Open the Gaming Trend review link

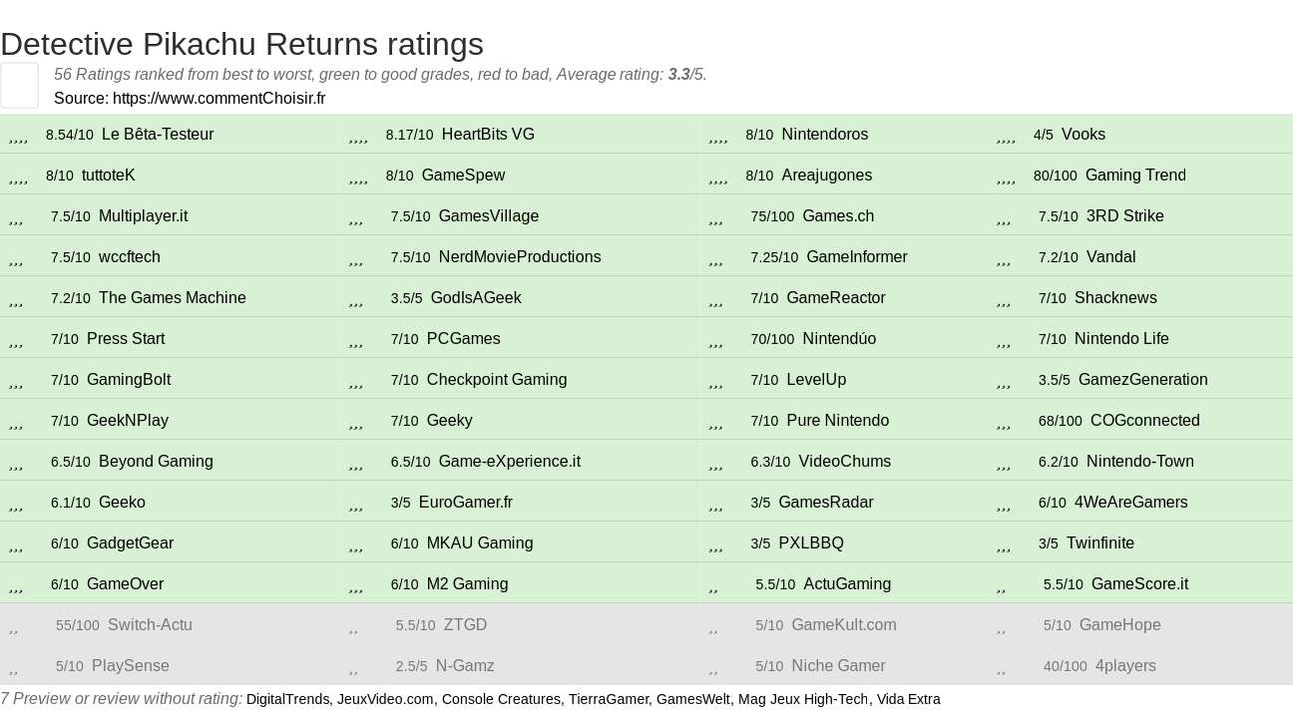tap(1135, 176)
